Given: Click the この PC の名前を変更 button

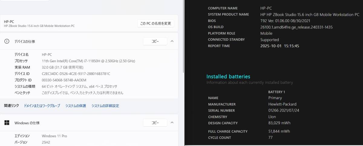Looking at the screenshot, I should 156,23.
